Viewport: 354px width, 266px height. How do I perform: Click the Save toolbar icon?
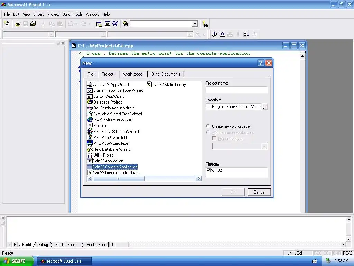pos(26,24)
